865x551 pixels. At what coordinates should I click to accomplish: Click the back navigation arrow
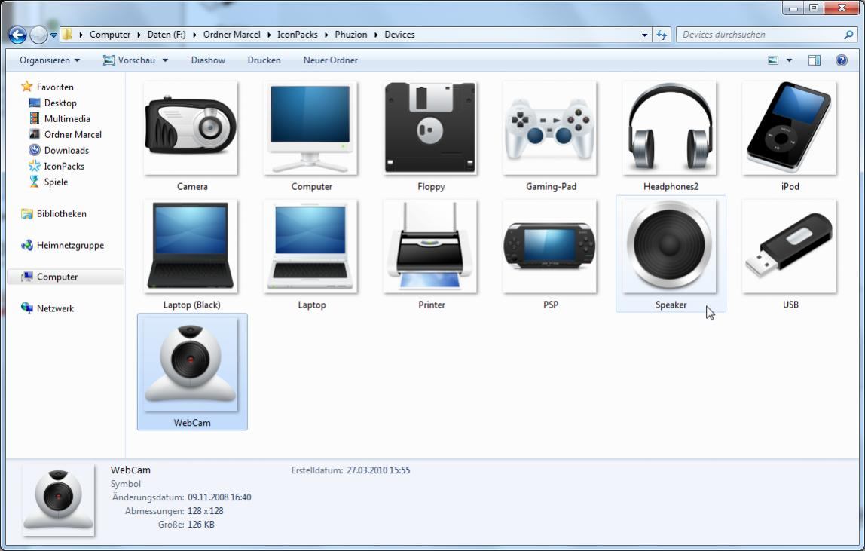(17, 35)
